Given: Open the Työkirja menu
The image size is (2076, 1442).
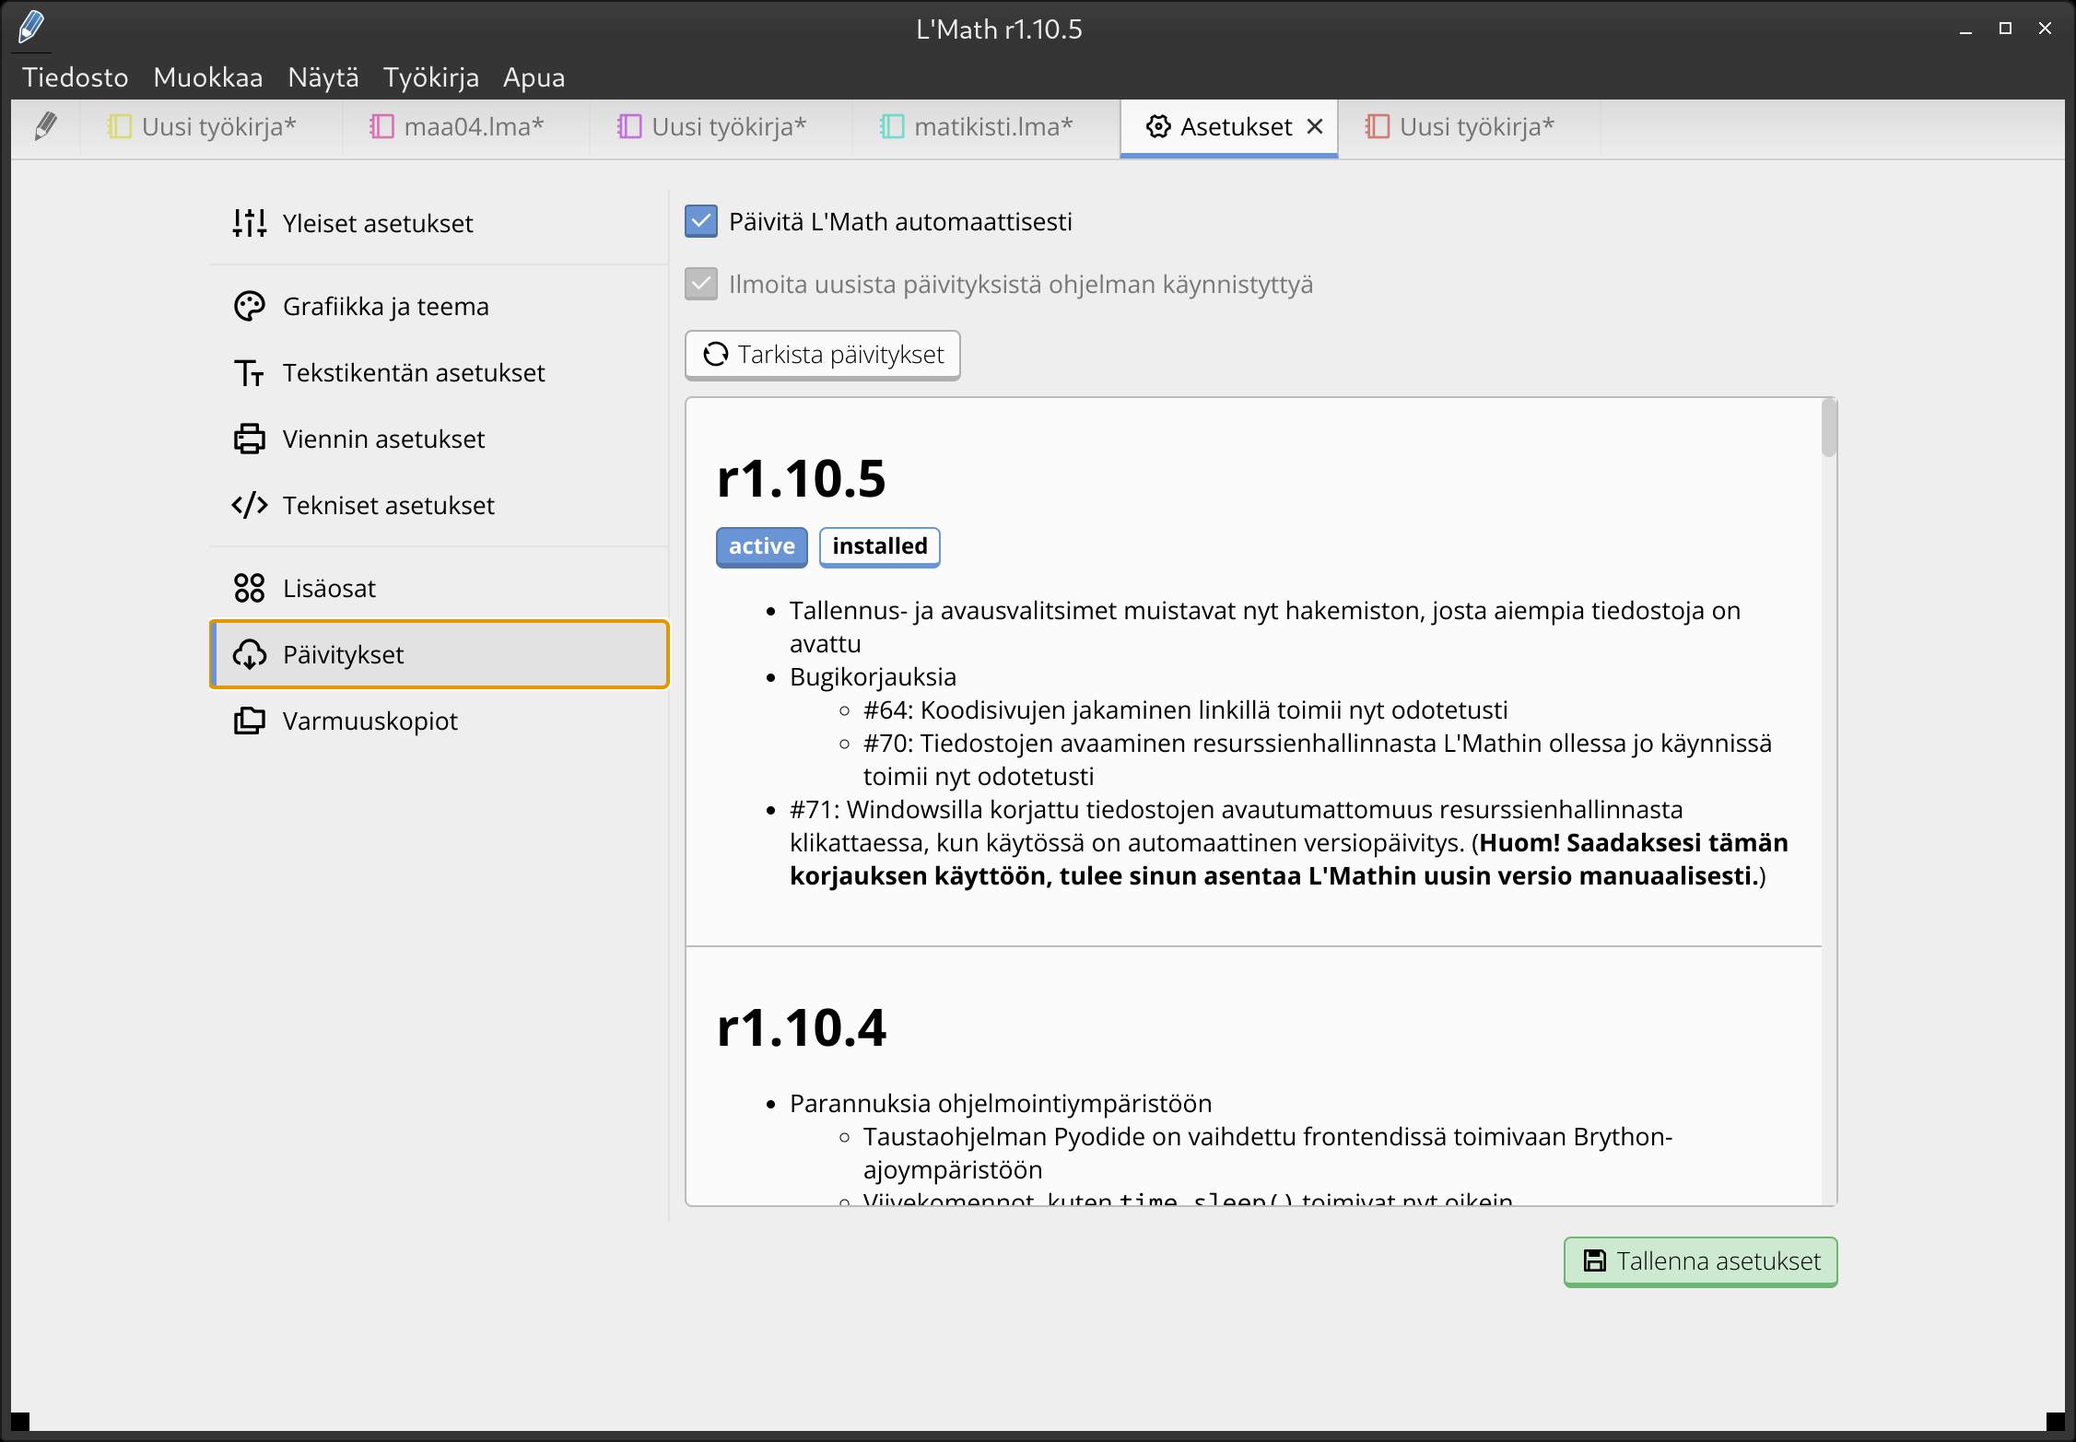Looking at the screenshot, I should [431, 77].
